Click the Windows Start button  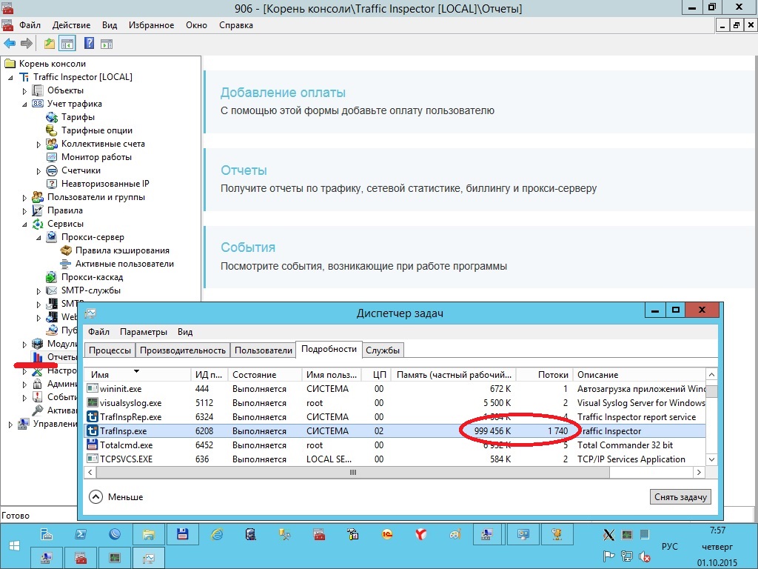[x=14, y=546]
